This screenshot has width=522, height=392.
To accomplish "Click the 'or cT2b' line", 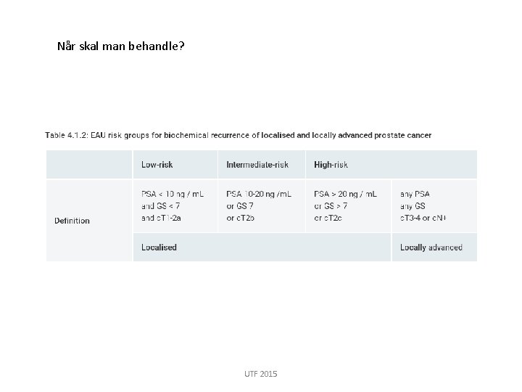I will [241, 218].
